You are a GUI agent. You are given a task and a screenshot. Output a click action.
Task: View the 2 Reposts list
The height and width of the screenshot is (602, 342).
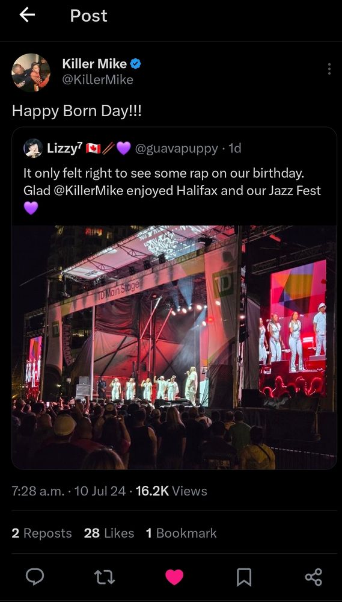coord(42,533)
